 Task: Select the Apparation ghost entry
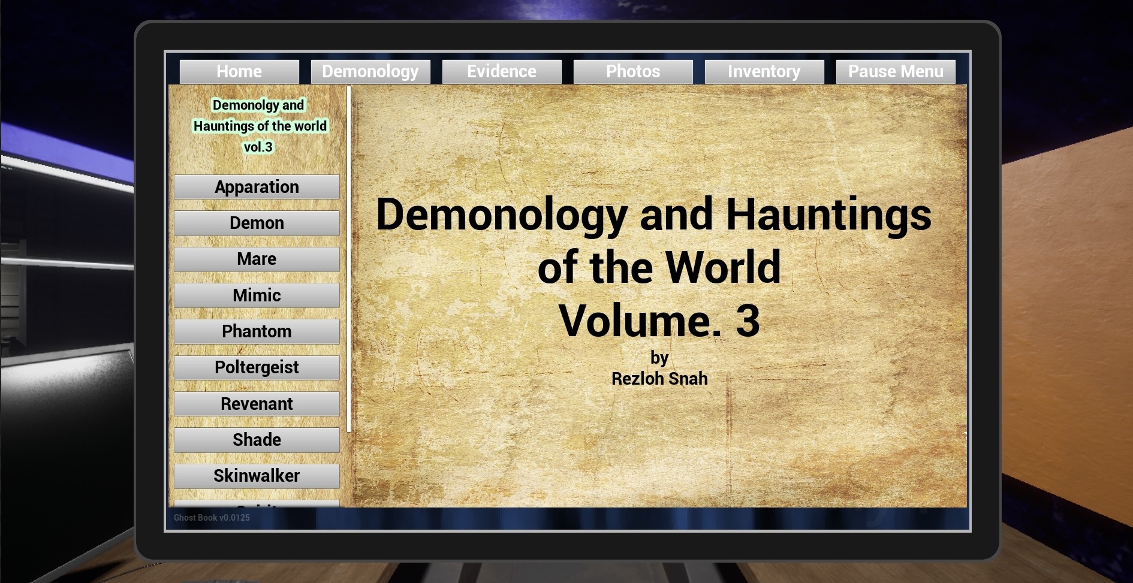(x=257, y=187)
